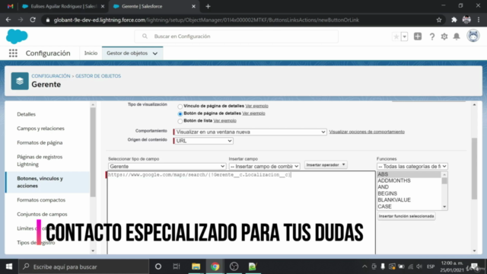
Task: Open File Explorer from taskbar
Action: click(196, 266)
